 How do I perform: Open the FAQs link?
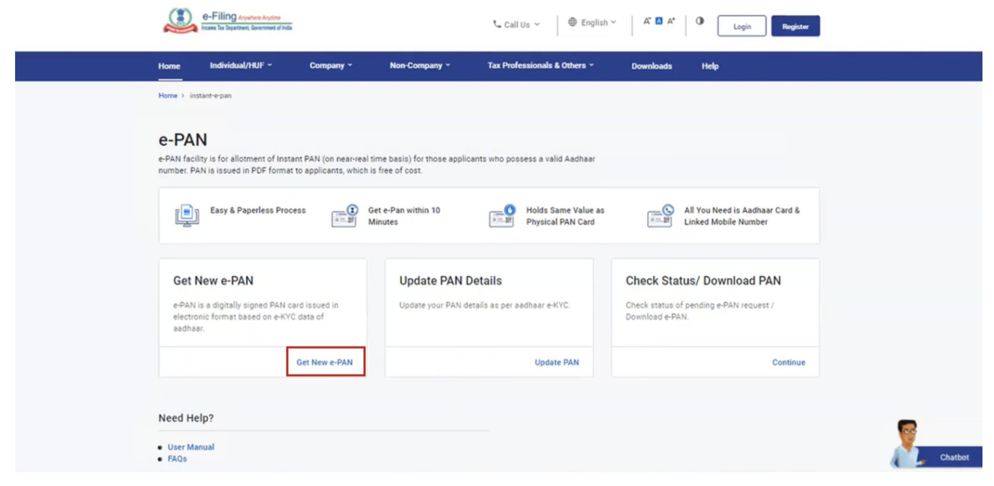(177, 459)
